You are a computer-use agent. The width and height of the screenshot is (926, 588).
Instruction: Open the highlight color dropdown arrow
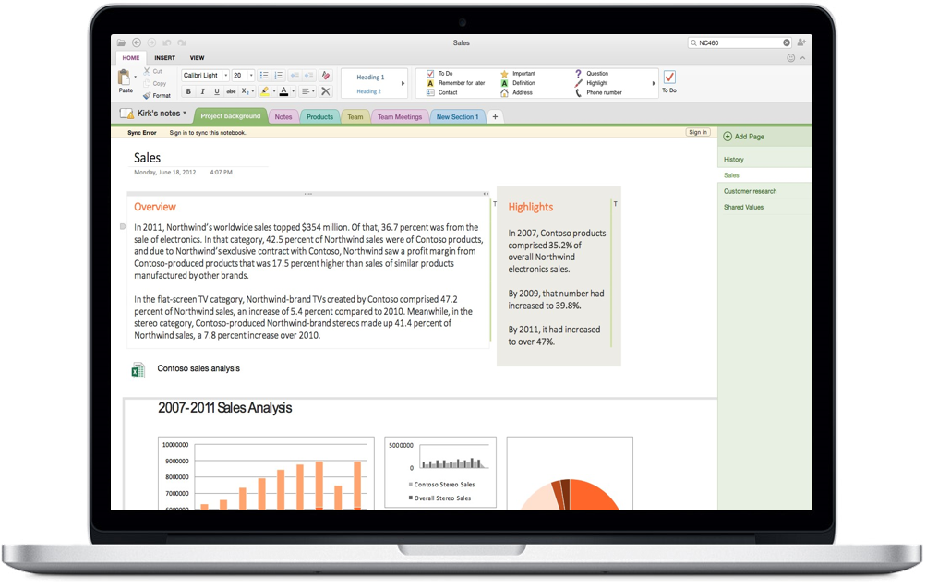tap(273, 91)
